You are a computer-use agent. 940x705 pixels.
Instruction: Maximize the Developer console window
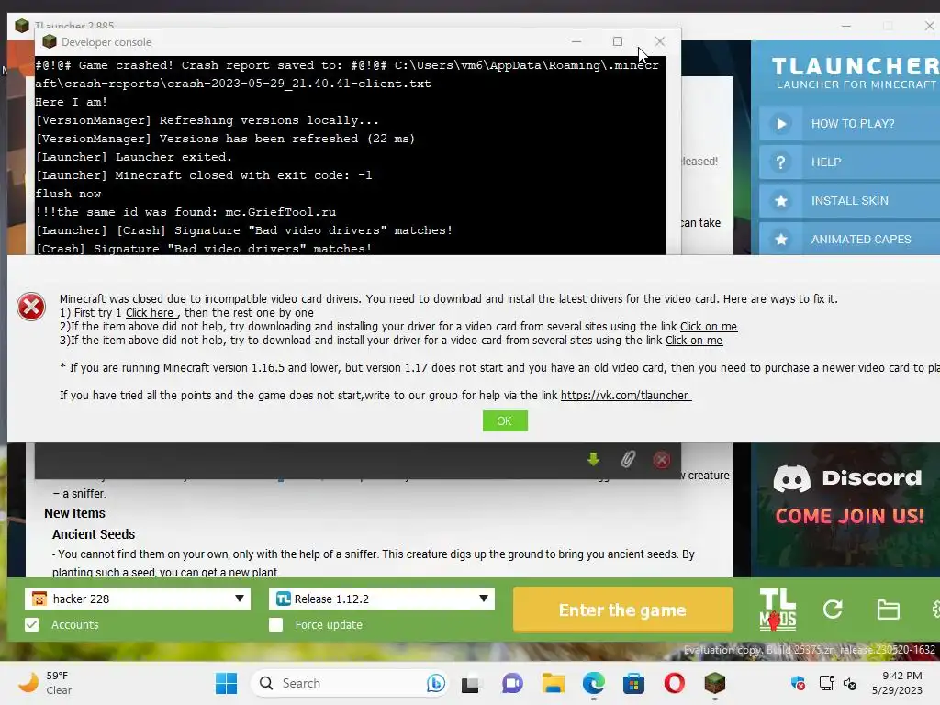(618, 41)
